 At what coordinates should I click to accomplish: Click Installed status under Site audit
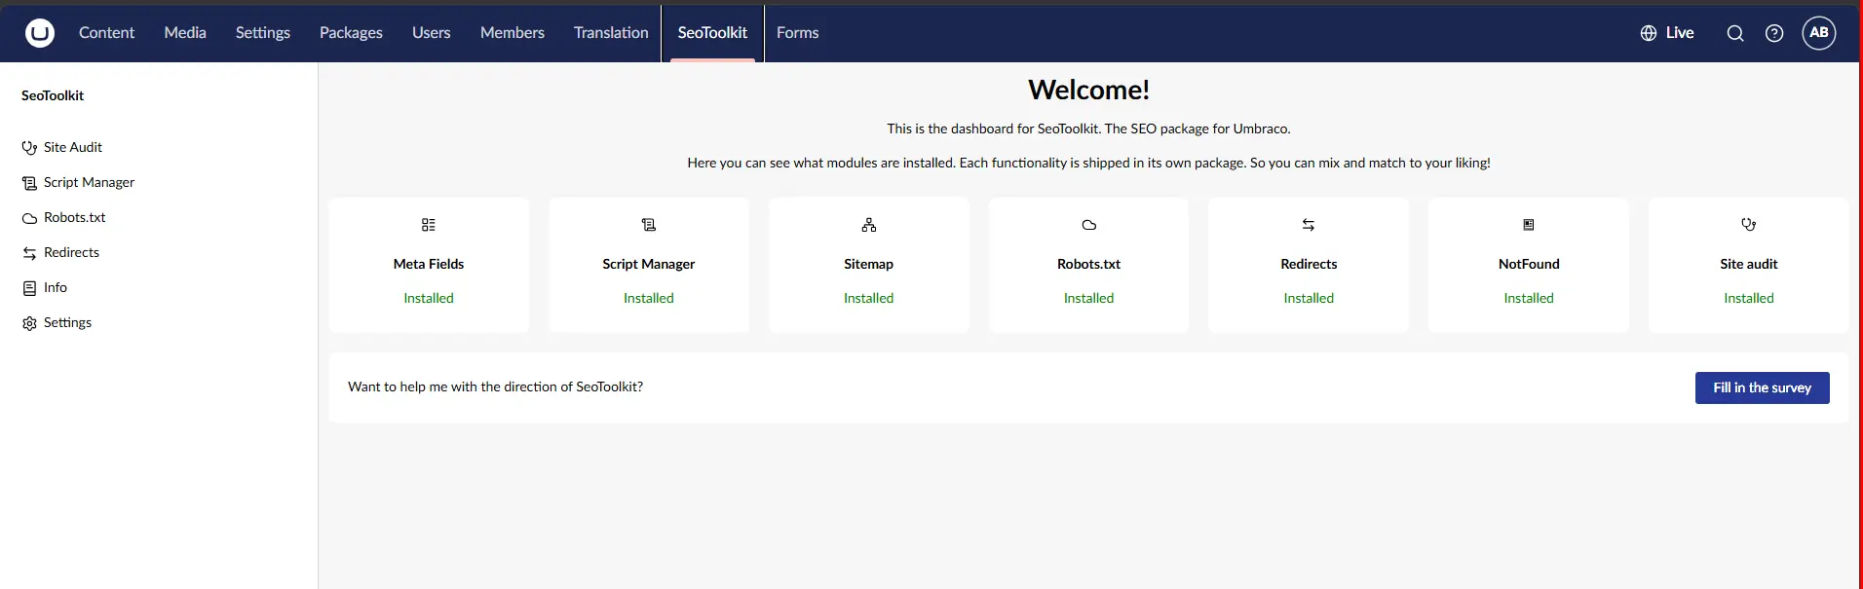point(1749,298)
